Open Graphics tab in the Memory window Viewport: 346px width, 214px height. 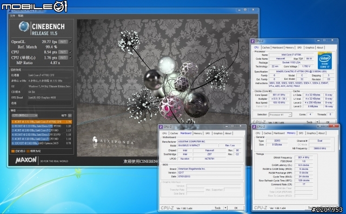pyautogui.click(x=311, y=133)
